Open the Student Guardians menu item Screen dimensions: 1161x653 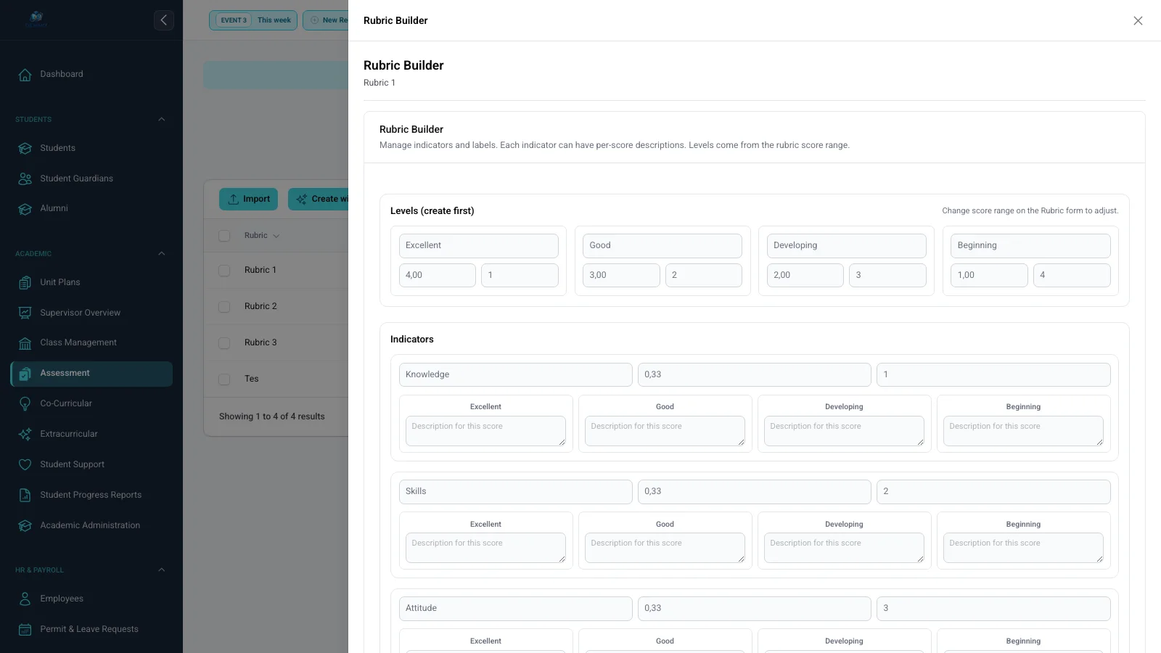tap(91, 178)
